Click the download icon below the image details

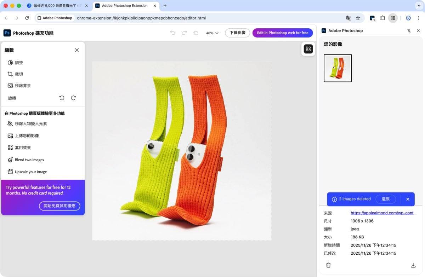(413, 265)
